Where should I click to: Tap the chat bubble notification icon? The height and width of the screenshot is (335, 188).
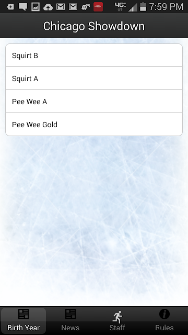point(23,7)
